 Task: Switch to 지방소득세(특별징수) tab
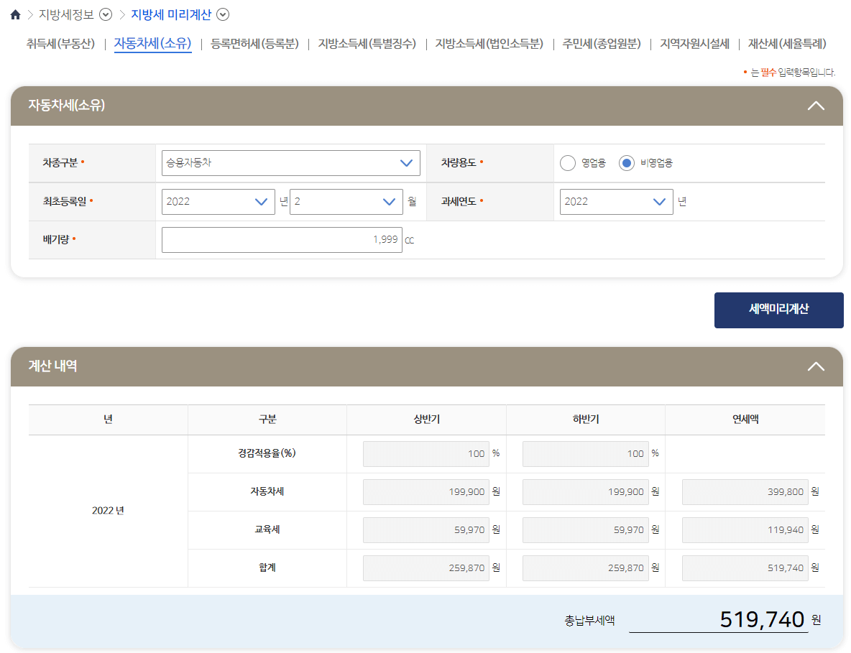367,43
